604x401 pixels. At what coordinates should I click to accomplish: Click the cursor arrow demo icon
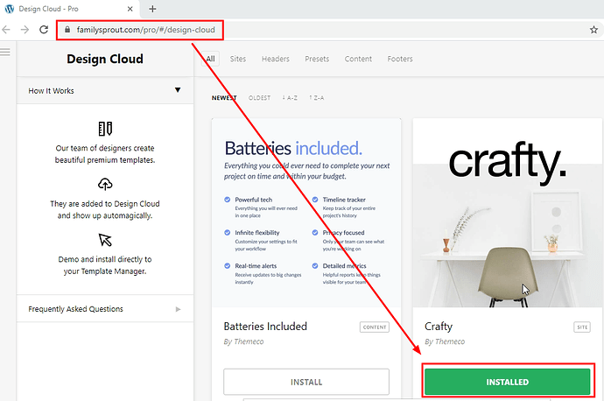point(105,240)
